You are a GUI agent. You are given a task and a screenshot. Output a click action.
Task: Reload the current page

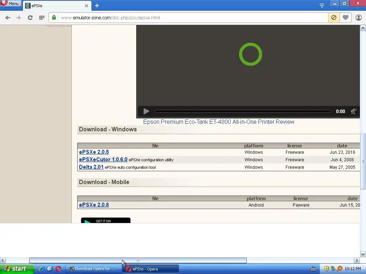[30, 18]
